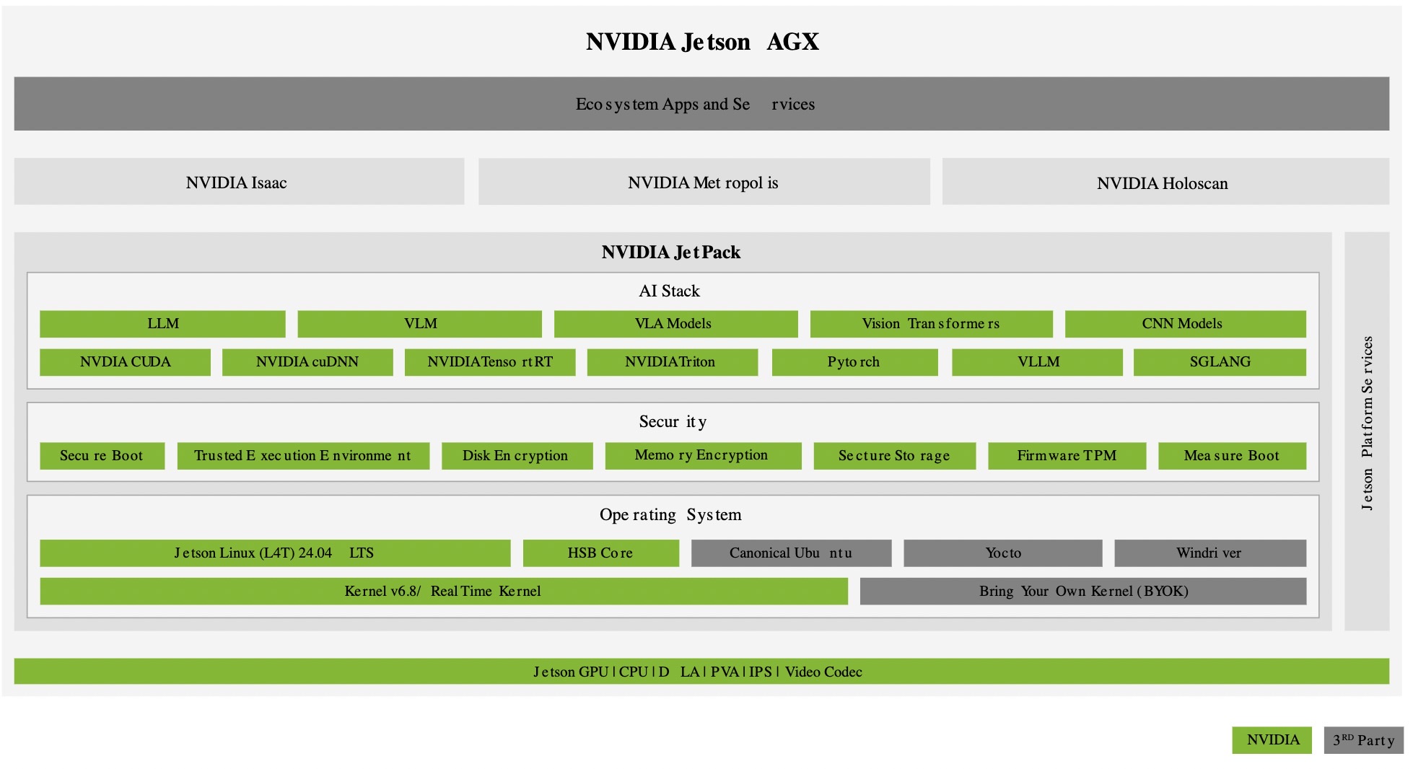Click the Vision Transformers box
Image resolution: width=1413 pixels, height=769 pixels.
tap(931, 324)
